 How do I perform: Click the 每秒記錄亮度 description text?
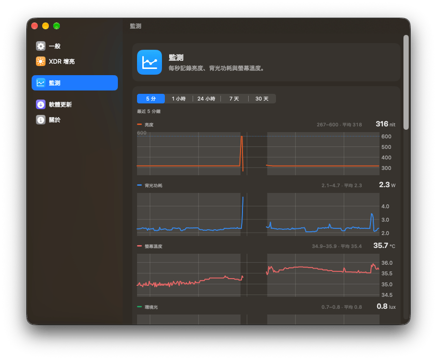(216, 68)
